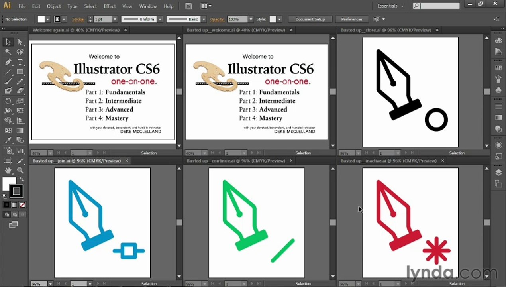Select the Hand tool
This screenshot has width=506, height=287.
(8, 171)
